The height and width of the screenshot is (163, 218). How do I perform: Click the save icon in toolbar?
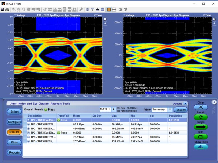(3, 9)
